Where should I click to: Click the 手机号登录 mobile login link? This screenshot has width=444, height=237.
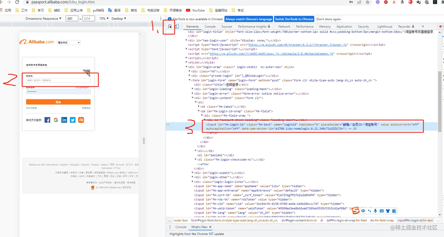point(31,108)
